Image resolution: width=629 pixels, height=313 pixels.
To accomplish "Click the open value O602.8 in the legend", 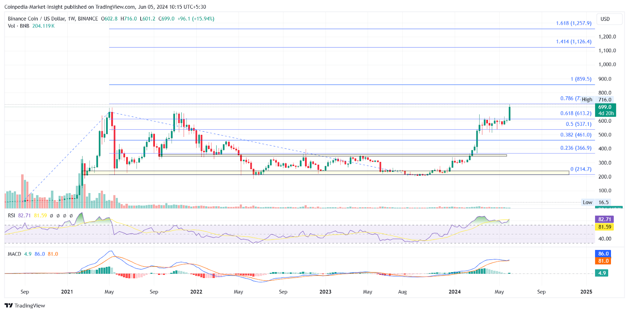I will (x=109, y=18).
